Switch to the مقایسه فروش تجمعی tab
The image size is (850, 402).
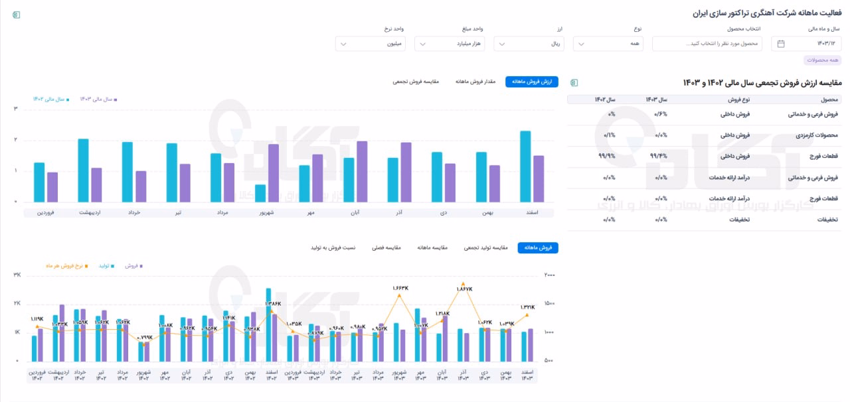coord(415,82)
